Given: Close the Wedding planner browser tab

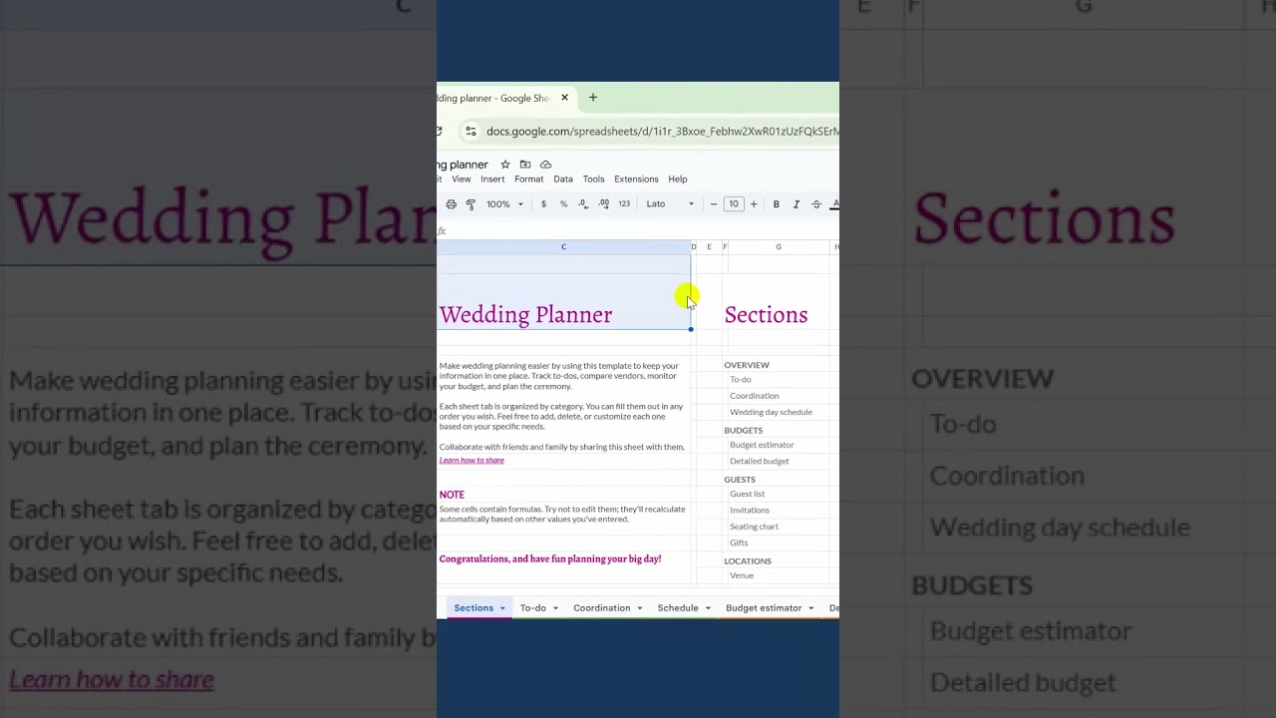Looking at the screenshot, I should pyautogui.click(x=564, y=98).
